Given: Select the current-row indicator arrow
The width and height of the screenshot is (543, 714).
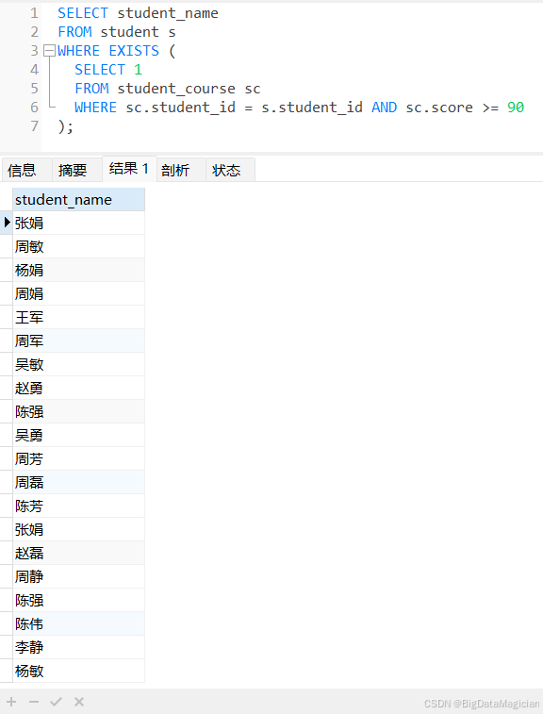Looking at the screenshot, I should (7, 223).
